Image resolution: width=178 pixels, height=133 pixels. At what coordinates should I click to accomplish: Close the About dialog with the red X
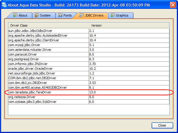tap(173, 5)
